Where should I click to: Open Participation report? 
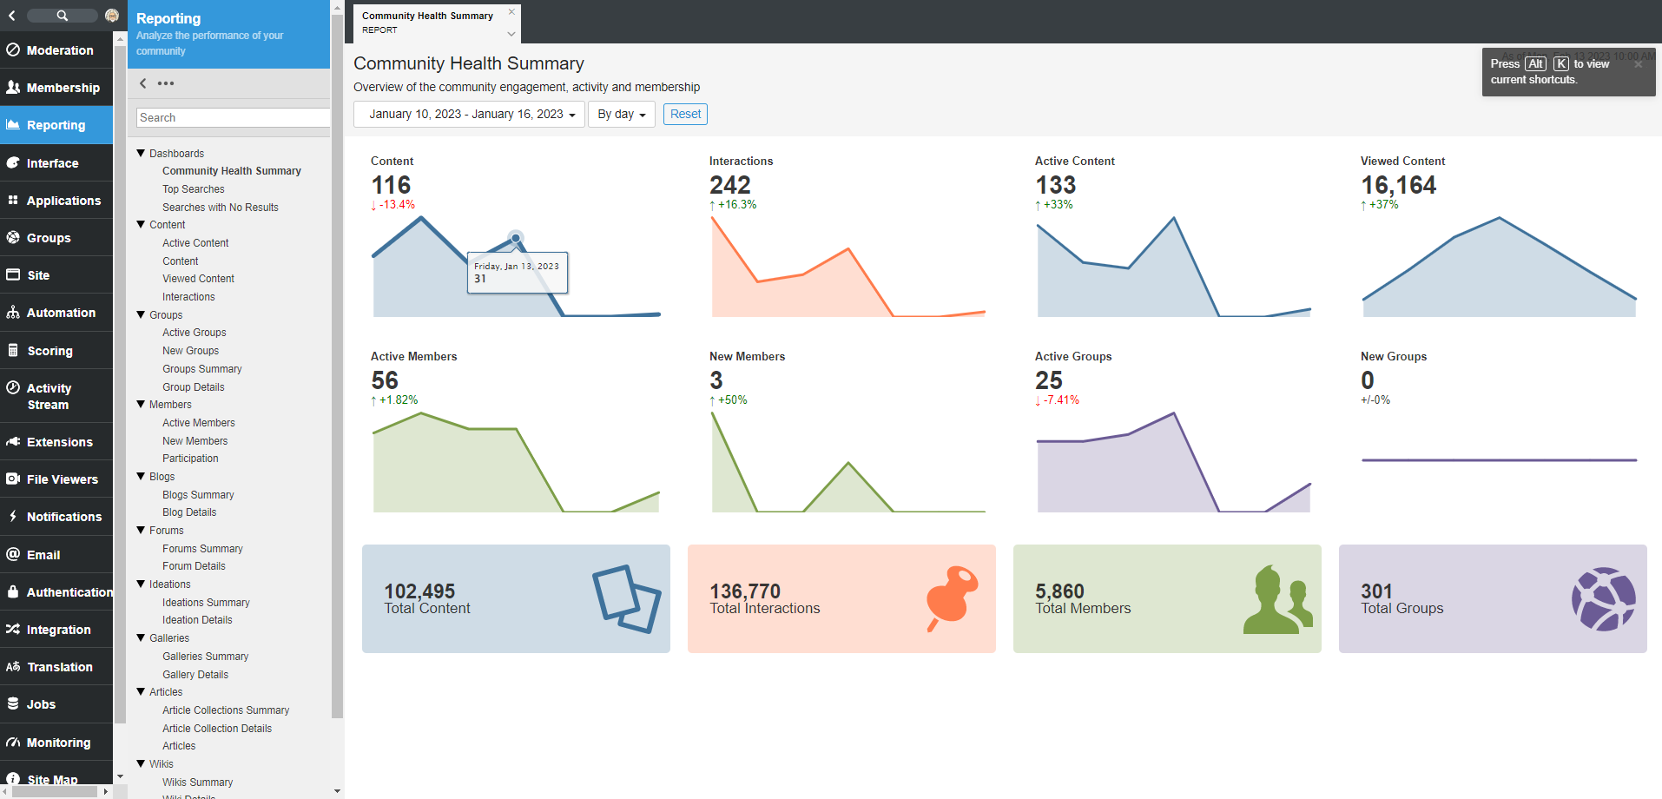coord(190,459)
